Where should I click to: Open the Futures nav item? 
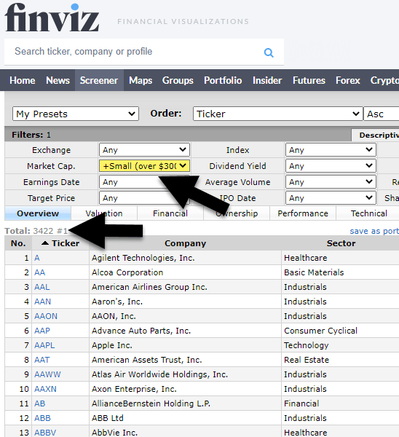(x=309, y=80)
